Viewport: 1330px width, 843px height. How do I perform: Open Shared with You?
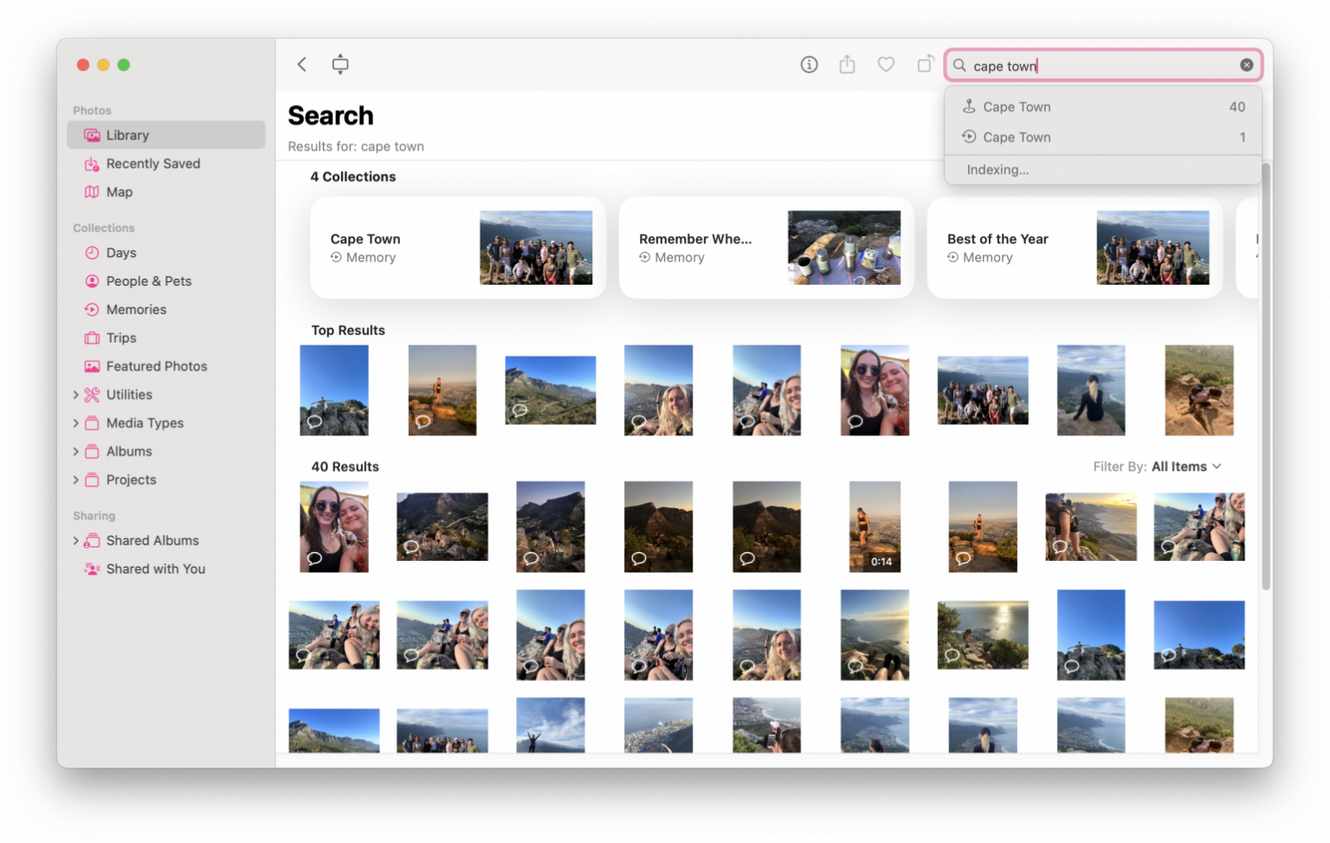coord(154,569)
